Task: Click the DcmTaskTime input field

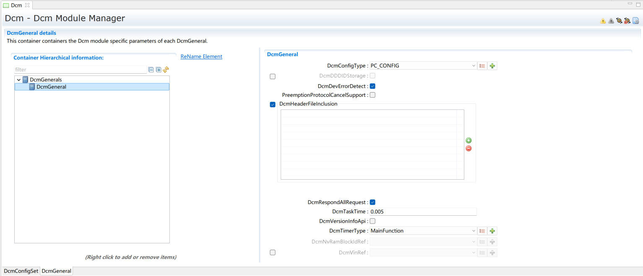Action: [x=423, y=212]
